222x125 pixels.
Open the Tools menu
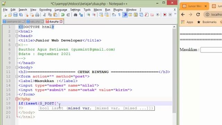(x=87, y=10)
